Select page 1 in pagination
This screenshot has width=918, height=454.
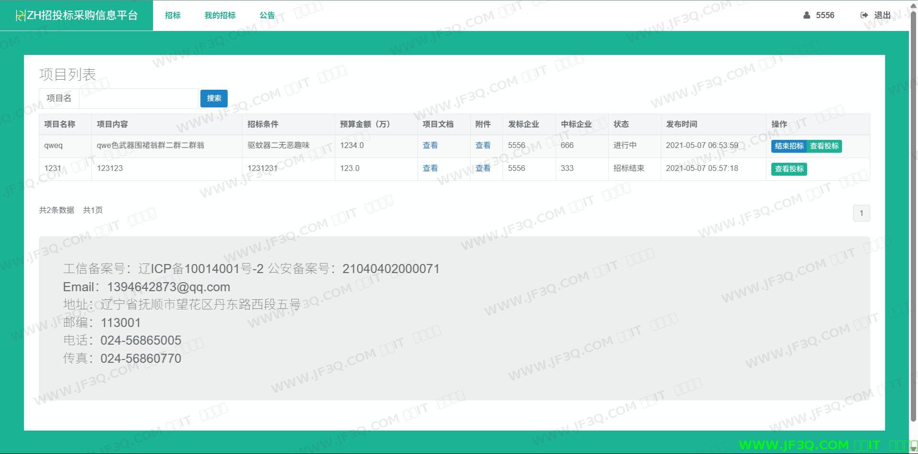[x=861, y=213]
